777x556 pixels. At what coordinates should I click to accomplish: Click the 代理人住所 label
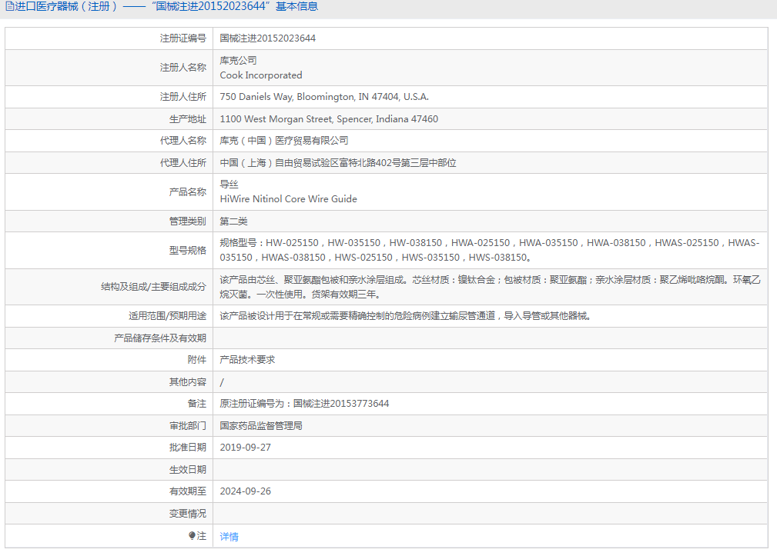tap(183, 163)
